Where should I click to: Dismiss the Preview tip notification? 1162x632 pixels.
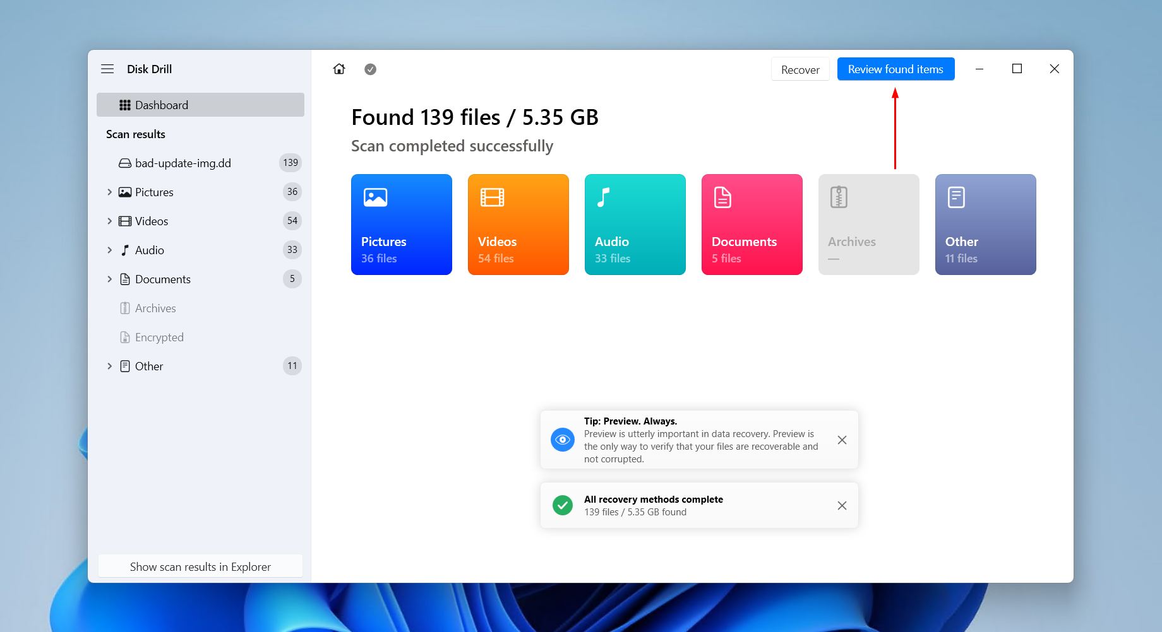(x=842, y=440)
